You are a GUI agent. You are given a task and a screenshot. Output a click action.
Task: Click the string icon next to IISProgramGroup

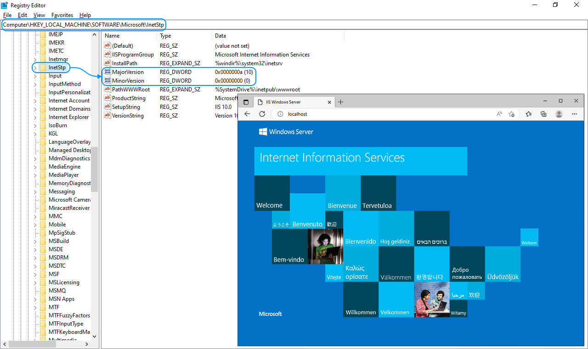107,54
